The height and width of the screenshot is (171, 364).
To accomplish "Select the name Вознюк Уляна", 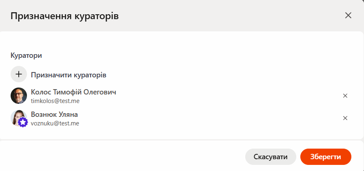I will point(54,114).
